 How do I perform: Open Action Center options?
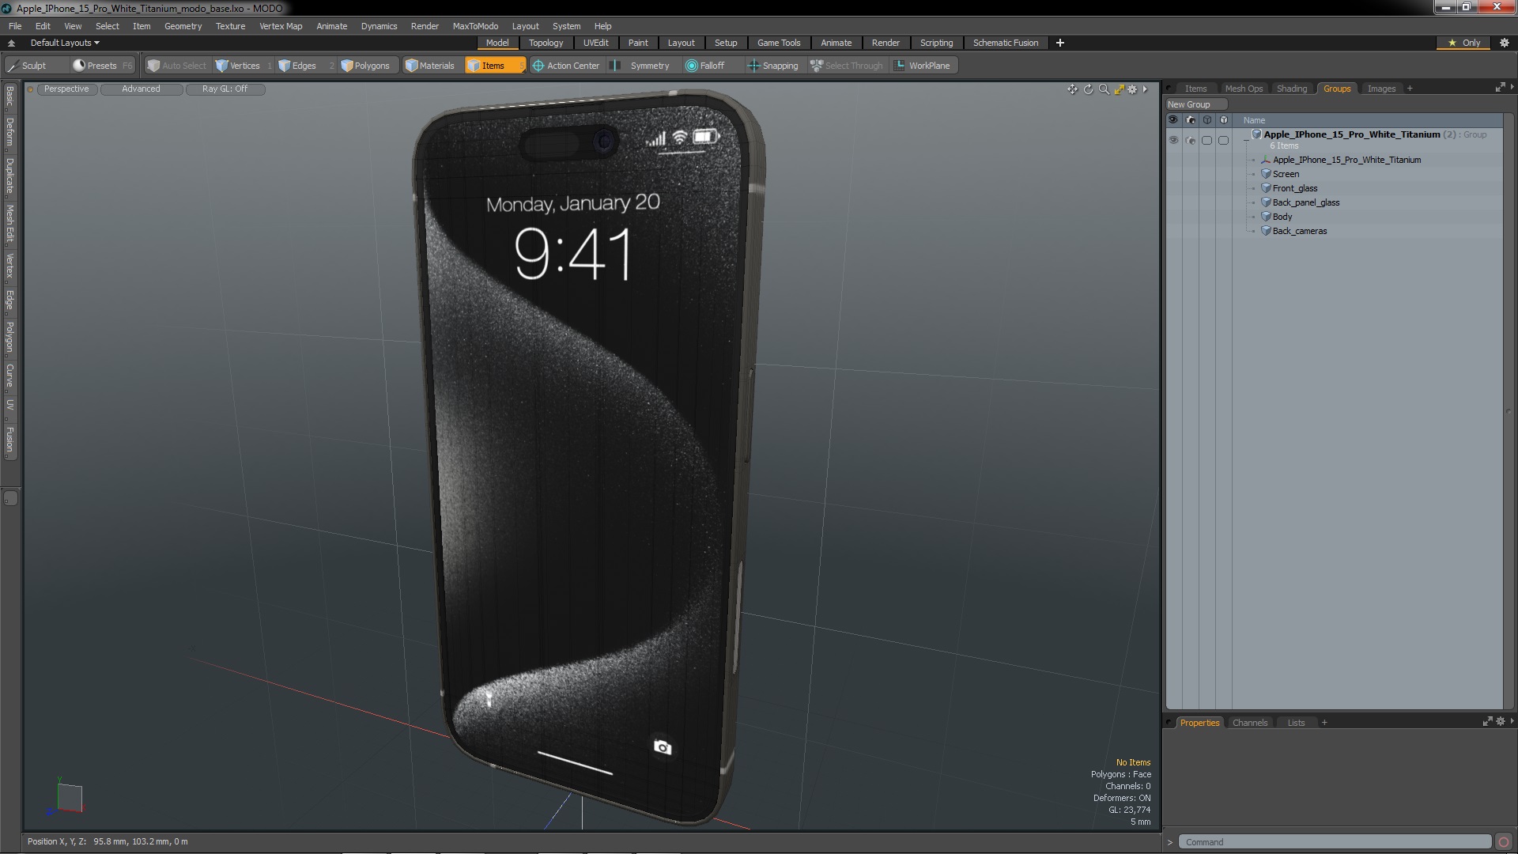coord(566,66)
